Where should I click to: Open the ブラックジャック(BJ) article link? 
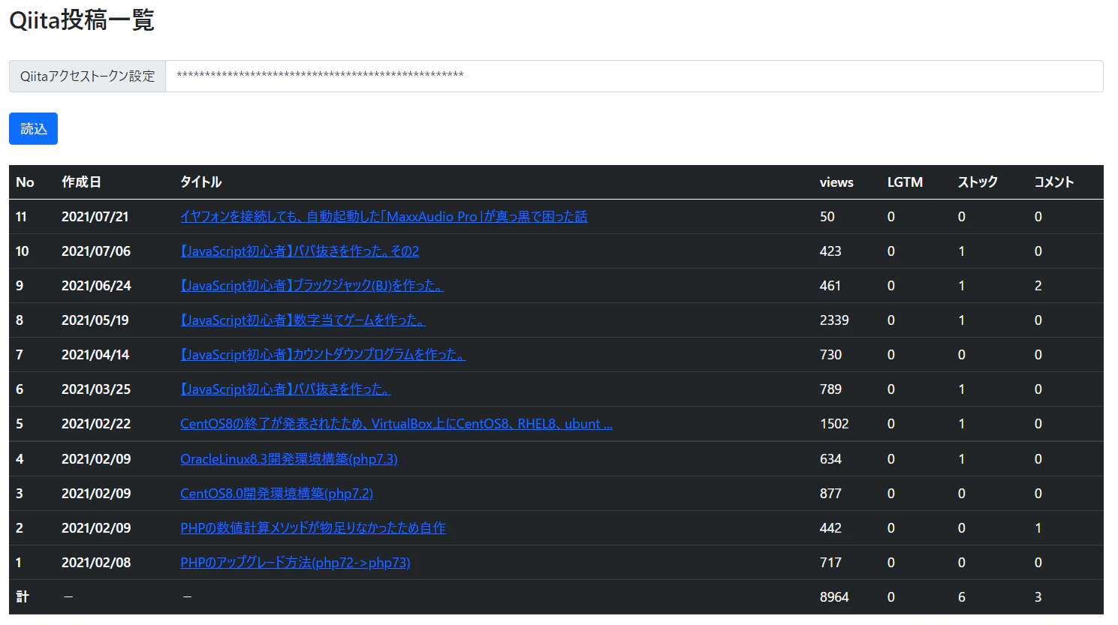click(x=312, y=286)
